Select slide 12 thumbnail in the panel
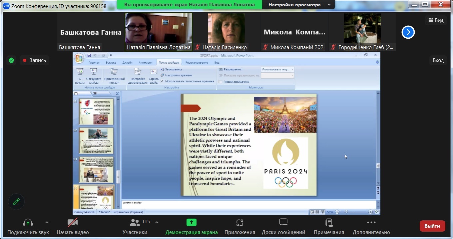This screenshot has width=453, height=239. click(96, 140)
